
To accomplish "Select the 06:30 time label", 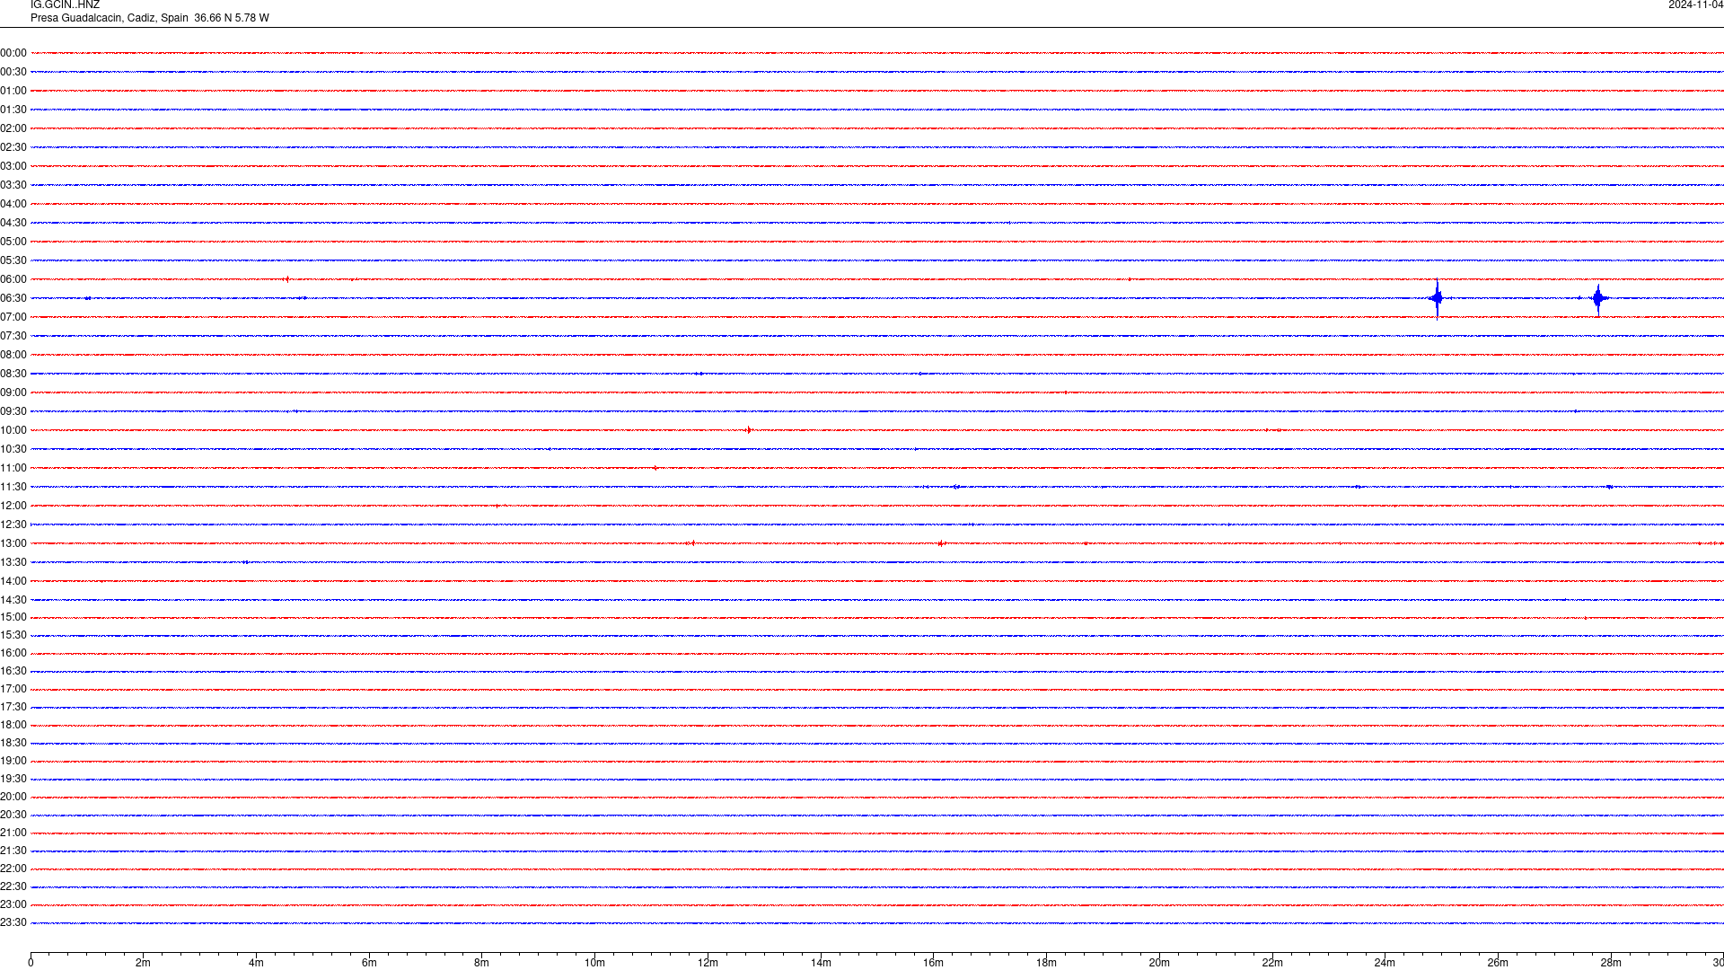I will coord(13,298).
